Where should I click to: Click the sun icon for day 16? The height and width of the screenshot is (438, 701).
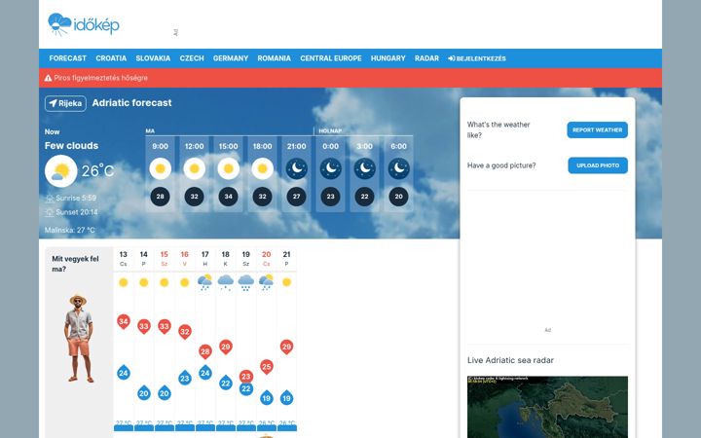pos(185,282)
